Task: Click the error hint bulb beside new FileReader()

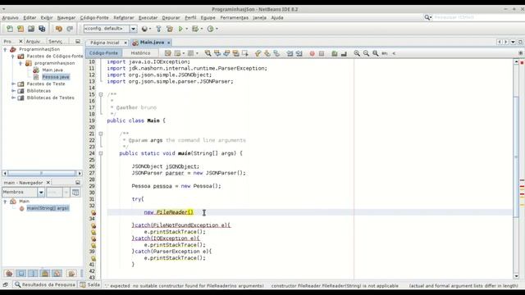Action: 94,213
